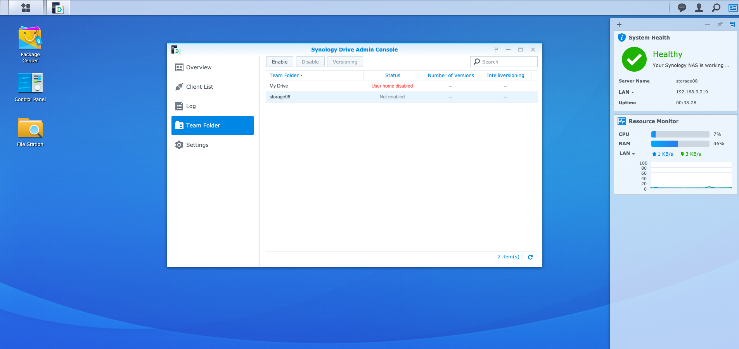Click the Versioning button
Viewport: 739px width, 349px height.
[344, 62]
